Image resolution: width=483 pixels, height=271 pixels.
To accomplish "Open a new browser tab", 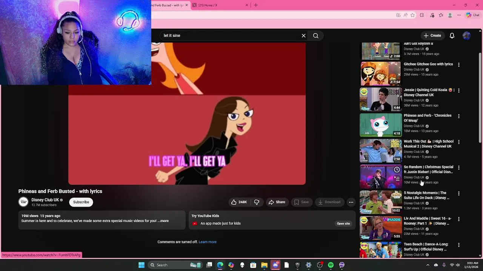I will [256, 5].
